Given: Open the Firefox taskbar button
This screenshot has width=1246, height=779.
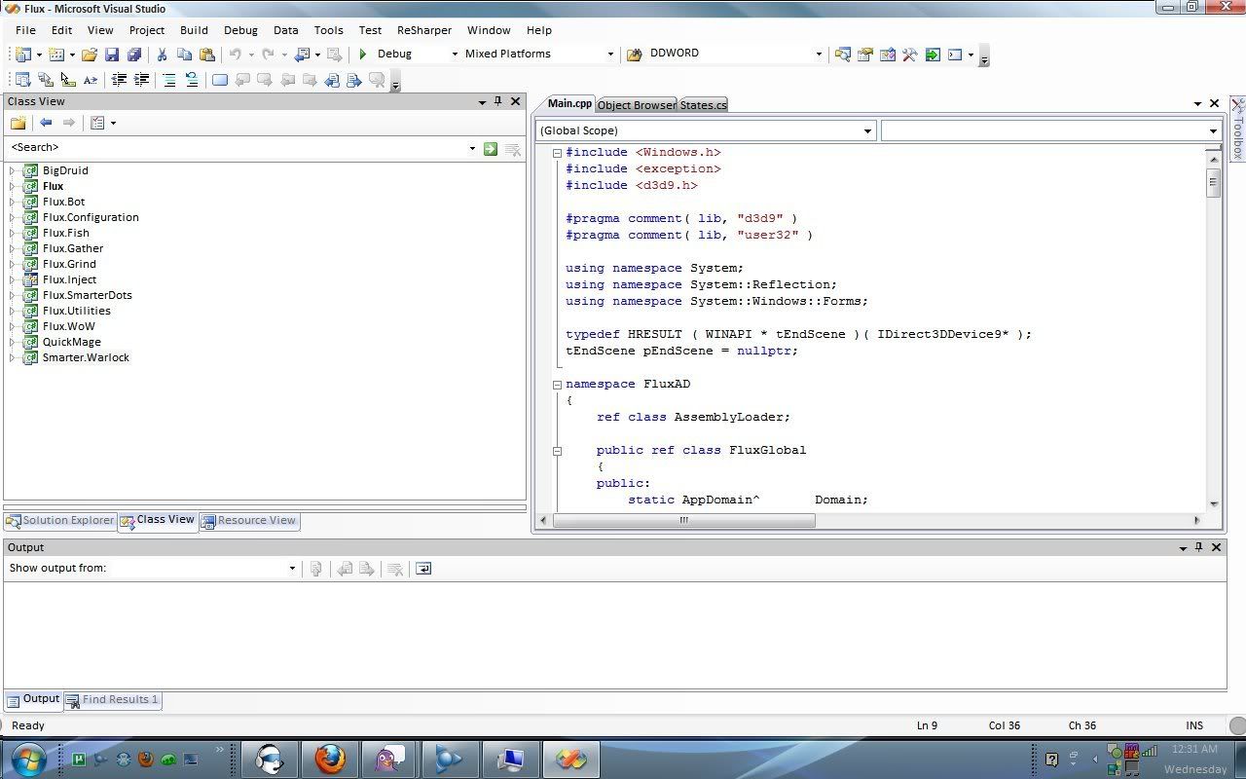Looking at the screenshot, I should (x=329, y=759).
